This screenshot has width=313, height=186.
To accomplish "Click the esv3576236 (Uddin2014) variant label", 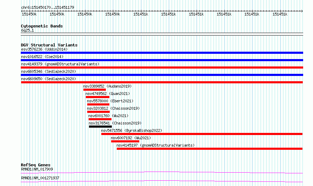I will coord(44,49).
